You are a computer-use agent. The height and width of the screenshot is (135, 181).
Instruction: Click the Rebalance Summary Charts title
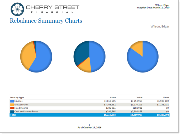[46, 21]
